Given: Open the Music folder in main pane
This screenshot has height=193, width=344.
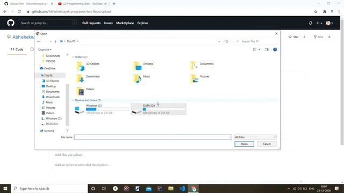Looking at the screenshot, I should coord(142,78).
